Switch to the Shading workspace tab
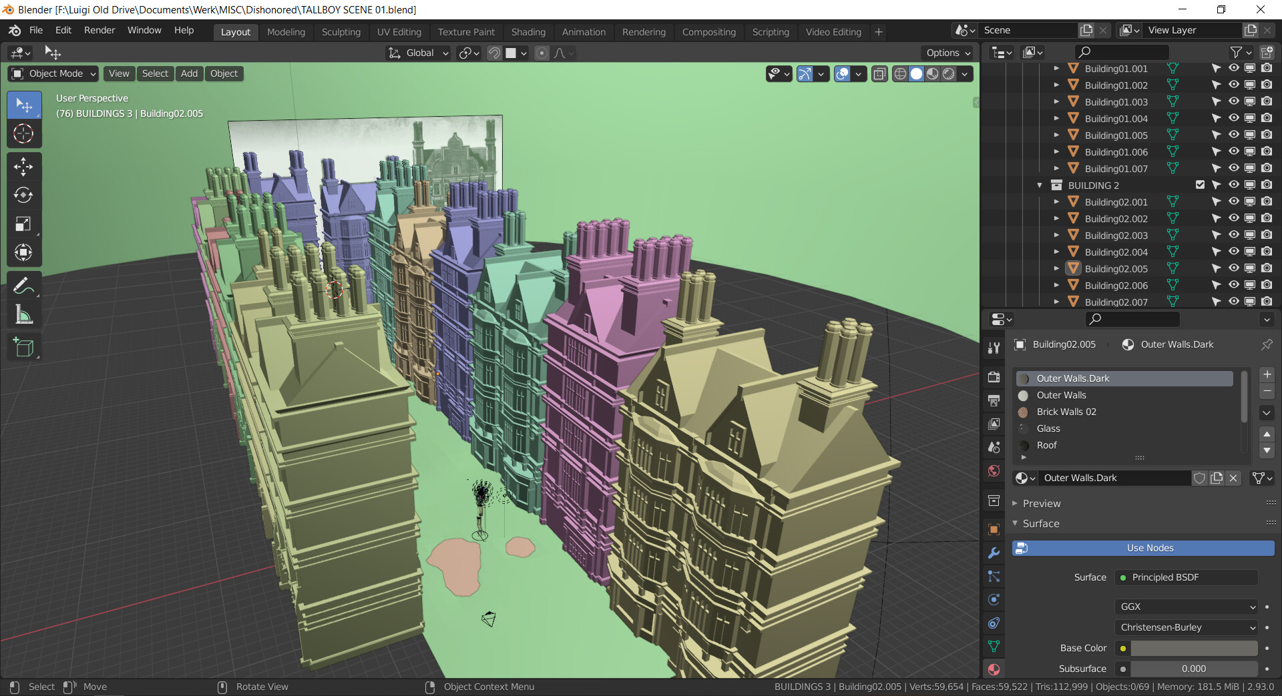The height and width of the screenshot is (696, 1282). (527, 32)
